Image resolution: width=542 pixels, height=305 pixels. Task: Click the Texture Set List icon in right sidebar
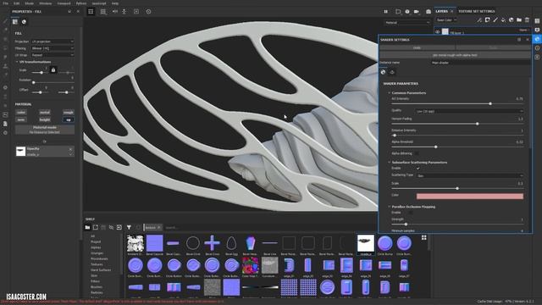tap(537, 21)
